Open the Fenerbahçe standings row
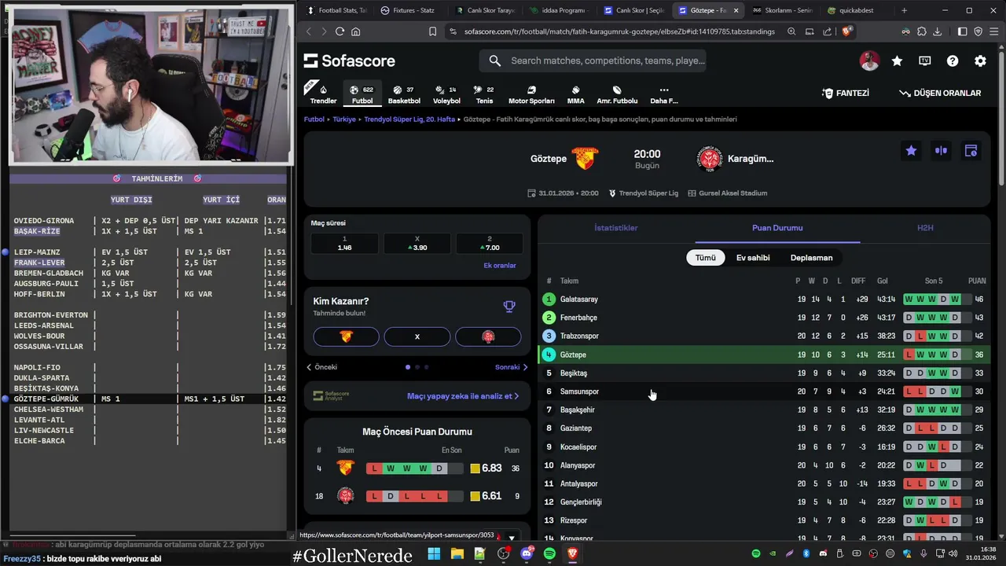The width and height of the screenshot is (1006, 566). [764, 318]
